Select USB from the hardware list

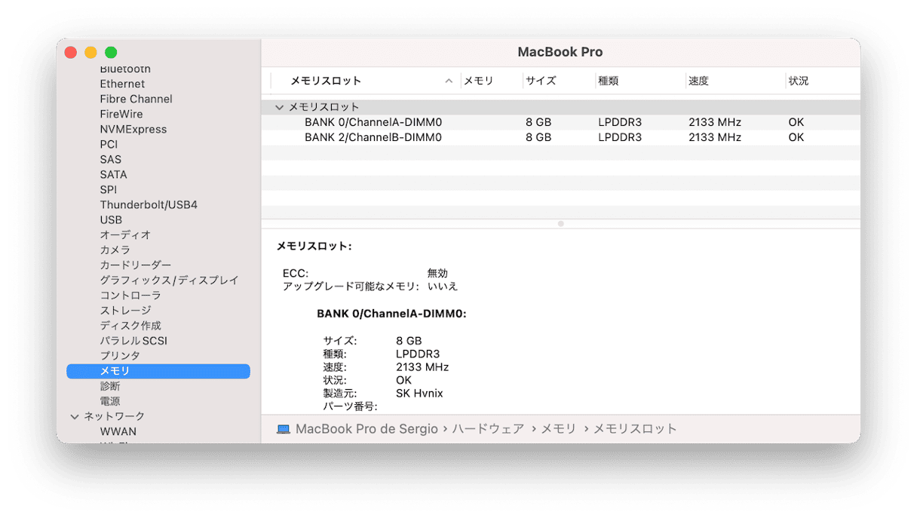point(110,219)
